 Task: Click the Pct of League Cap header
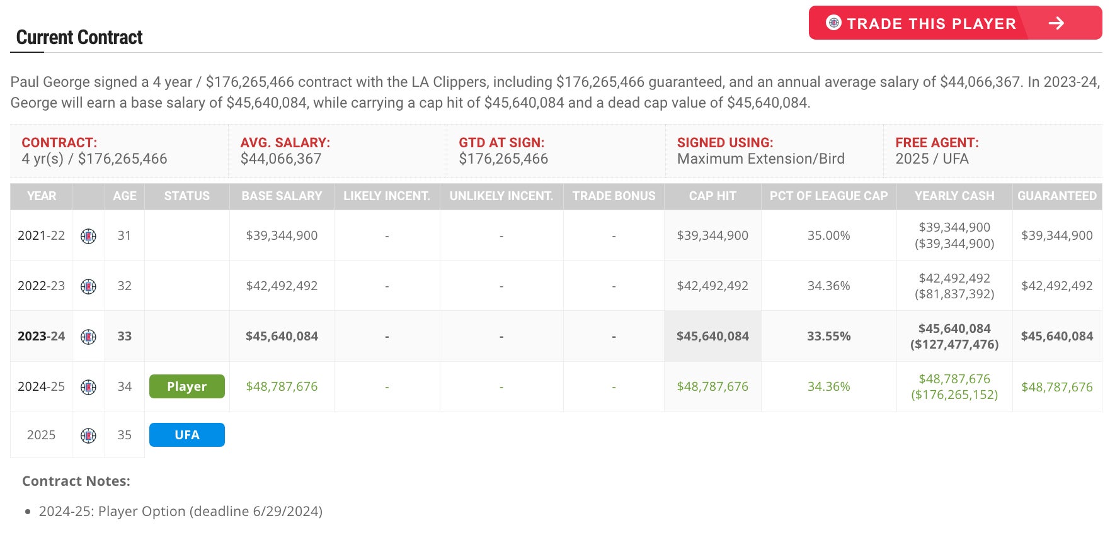tap(828, 196)
